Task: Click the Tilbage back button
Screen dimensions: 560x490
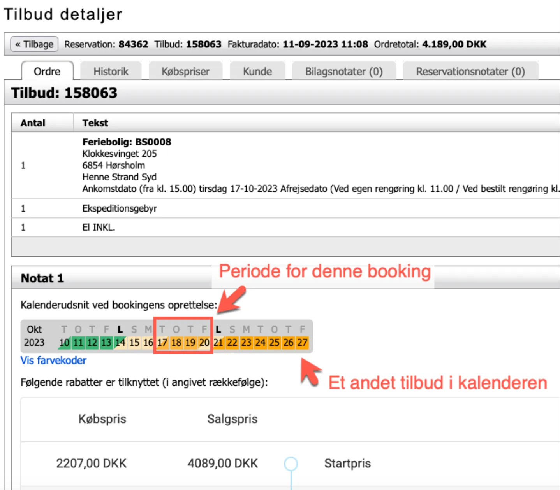Action: pos(34,44)
